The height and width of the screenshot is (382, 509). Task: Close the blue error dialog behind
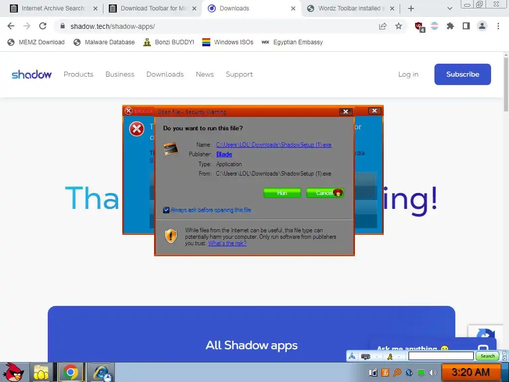(374, 111)
